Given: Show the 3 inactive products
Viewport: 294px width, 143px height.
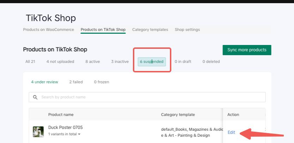Looking at the screenshot, I should point(120,61).
